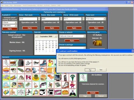
Task: Open the Options menu
Action: click(x=54, y=6)
